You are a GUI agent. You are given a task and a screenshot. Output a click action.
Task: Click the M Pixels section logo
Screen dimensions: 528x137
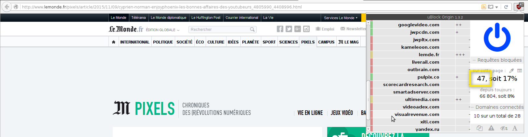(144, 108)
